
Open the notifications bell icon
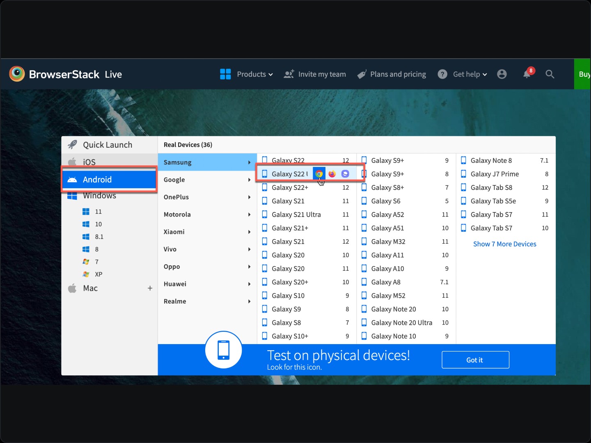(x=527, y=74)
